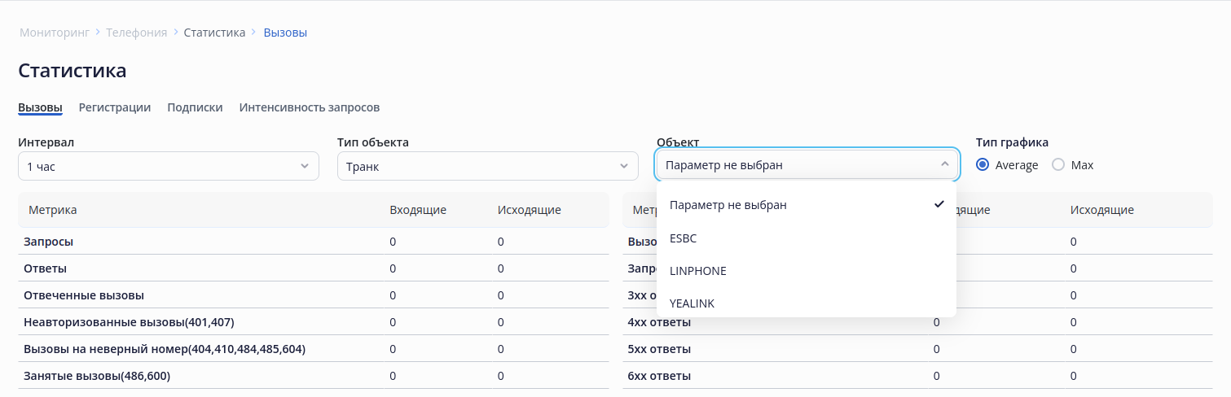The width and height of the screenshot is (1231, 397).
Task: Go to Телефония in the breadcrumb
Action: click(x=138, y=33)
